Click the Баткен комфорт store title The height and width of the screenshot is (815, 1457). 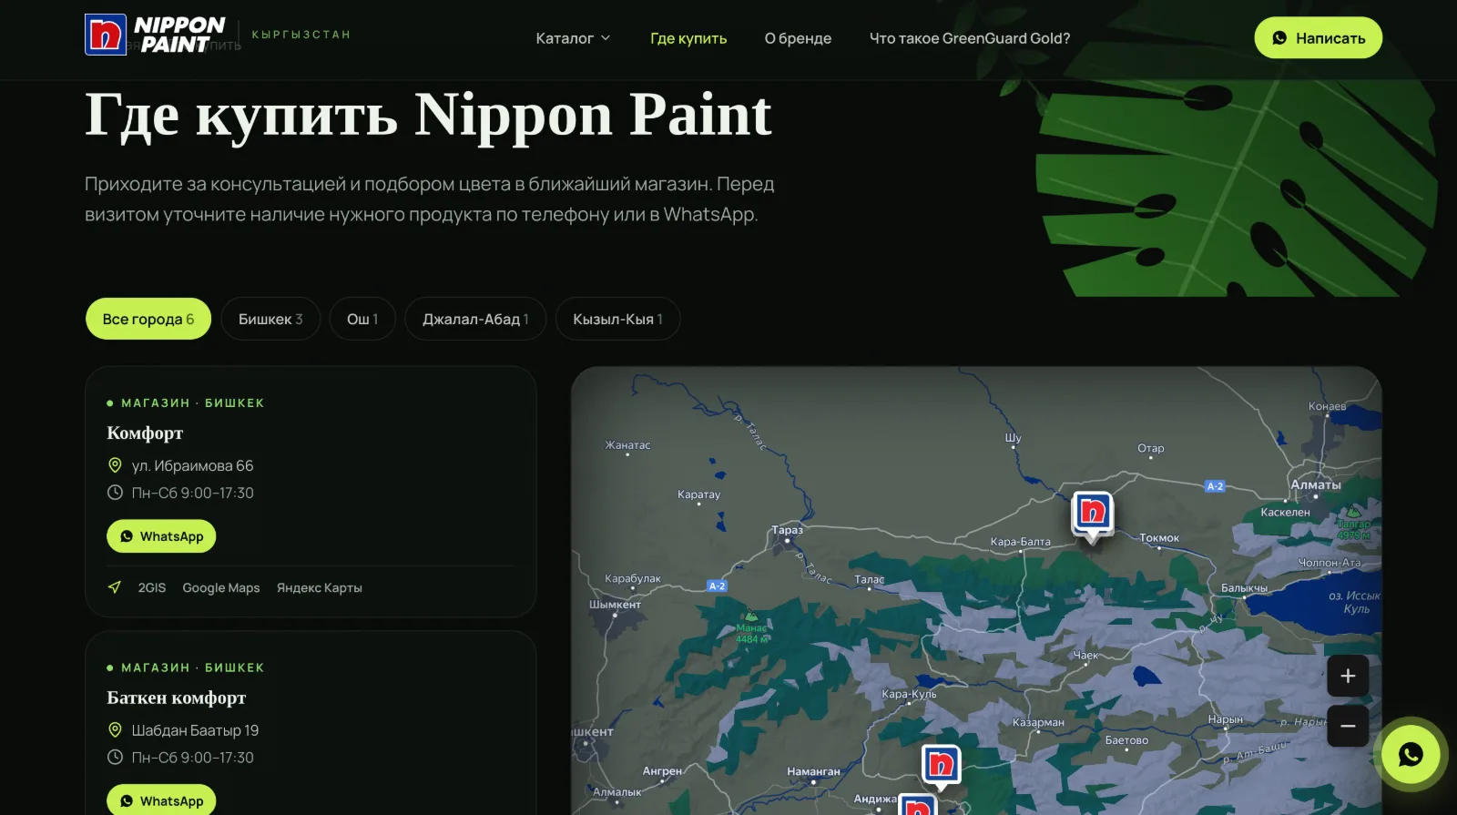click(x=177, y=698)
